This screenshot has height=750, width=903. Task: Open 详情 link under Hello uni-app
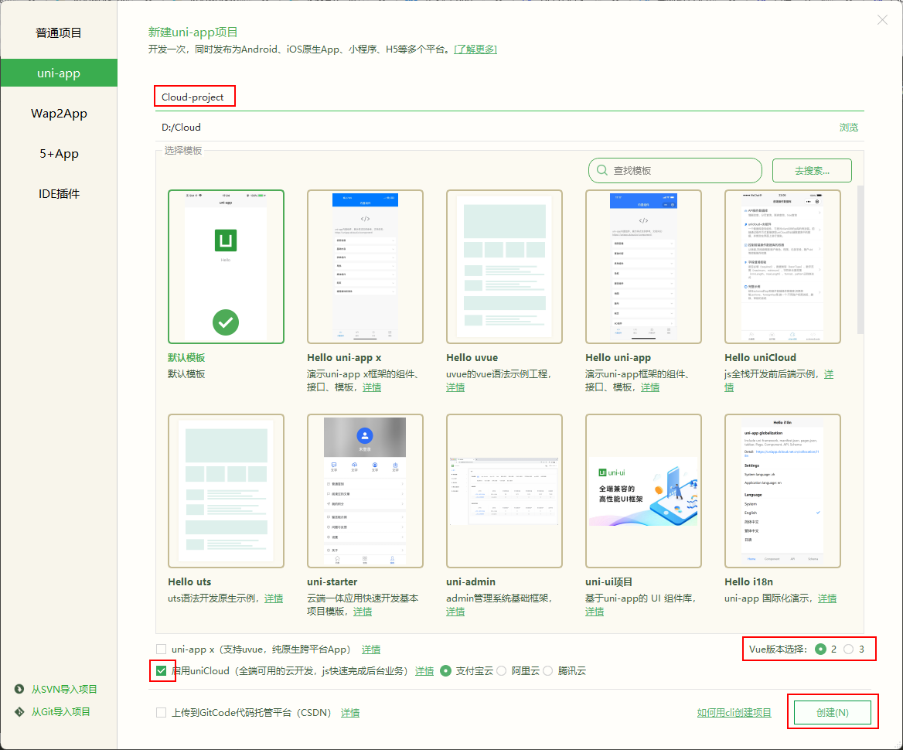650,387
